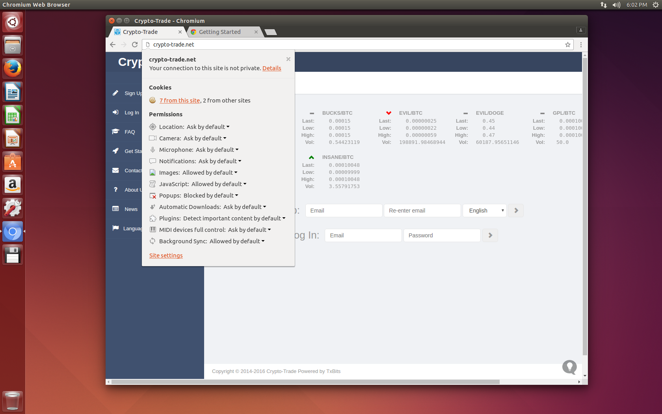Submit the sign-up form arrow button
This screenshot has width=662, height=414.
516,211
